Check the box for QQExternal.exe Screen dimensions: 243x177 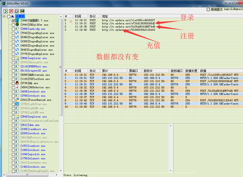click(x=13, y=75)
